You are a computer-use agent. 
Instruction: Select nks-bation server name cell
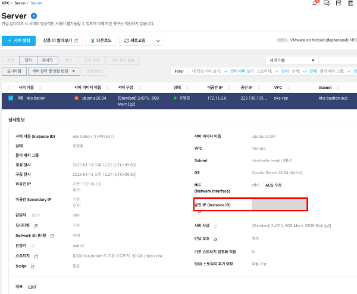click(x=36, y=98)
